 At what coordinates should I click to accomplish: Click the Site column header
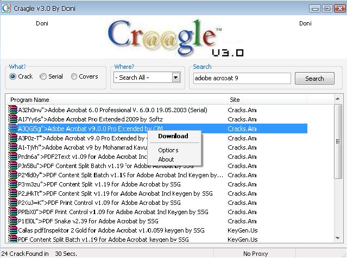(235, 100)
